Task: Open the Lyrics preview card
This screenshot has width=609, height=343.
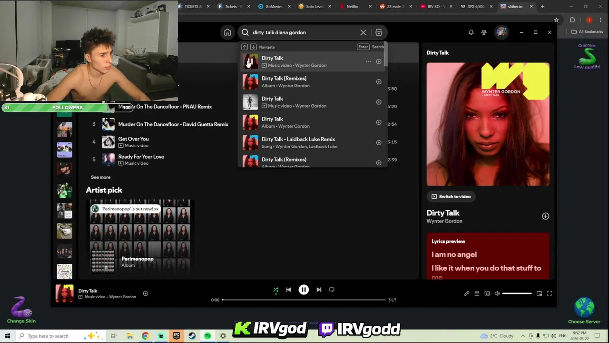Action: pos(488,256)
